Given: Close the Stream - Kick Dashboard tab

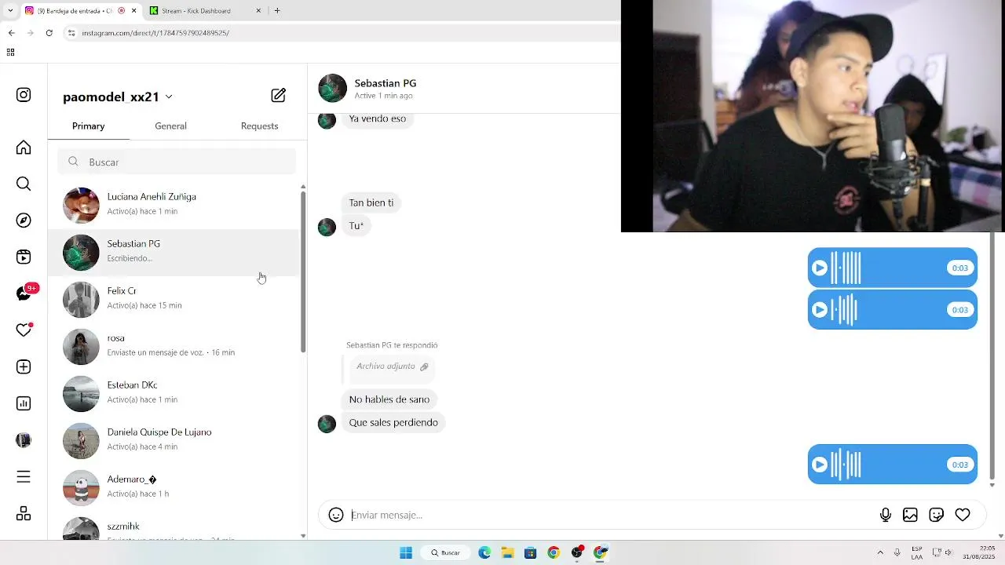Looking at the screenshot, I should point(259,11).
